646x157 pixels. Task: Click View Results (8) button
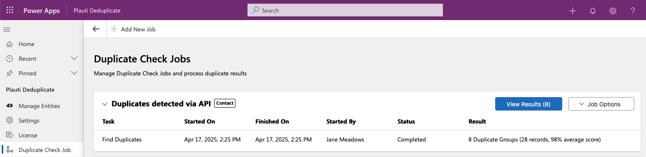point(528,104)
